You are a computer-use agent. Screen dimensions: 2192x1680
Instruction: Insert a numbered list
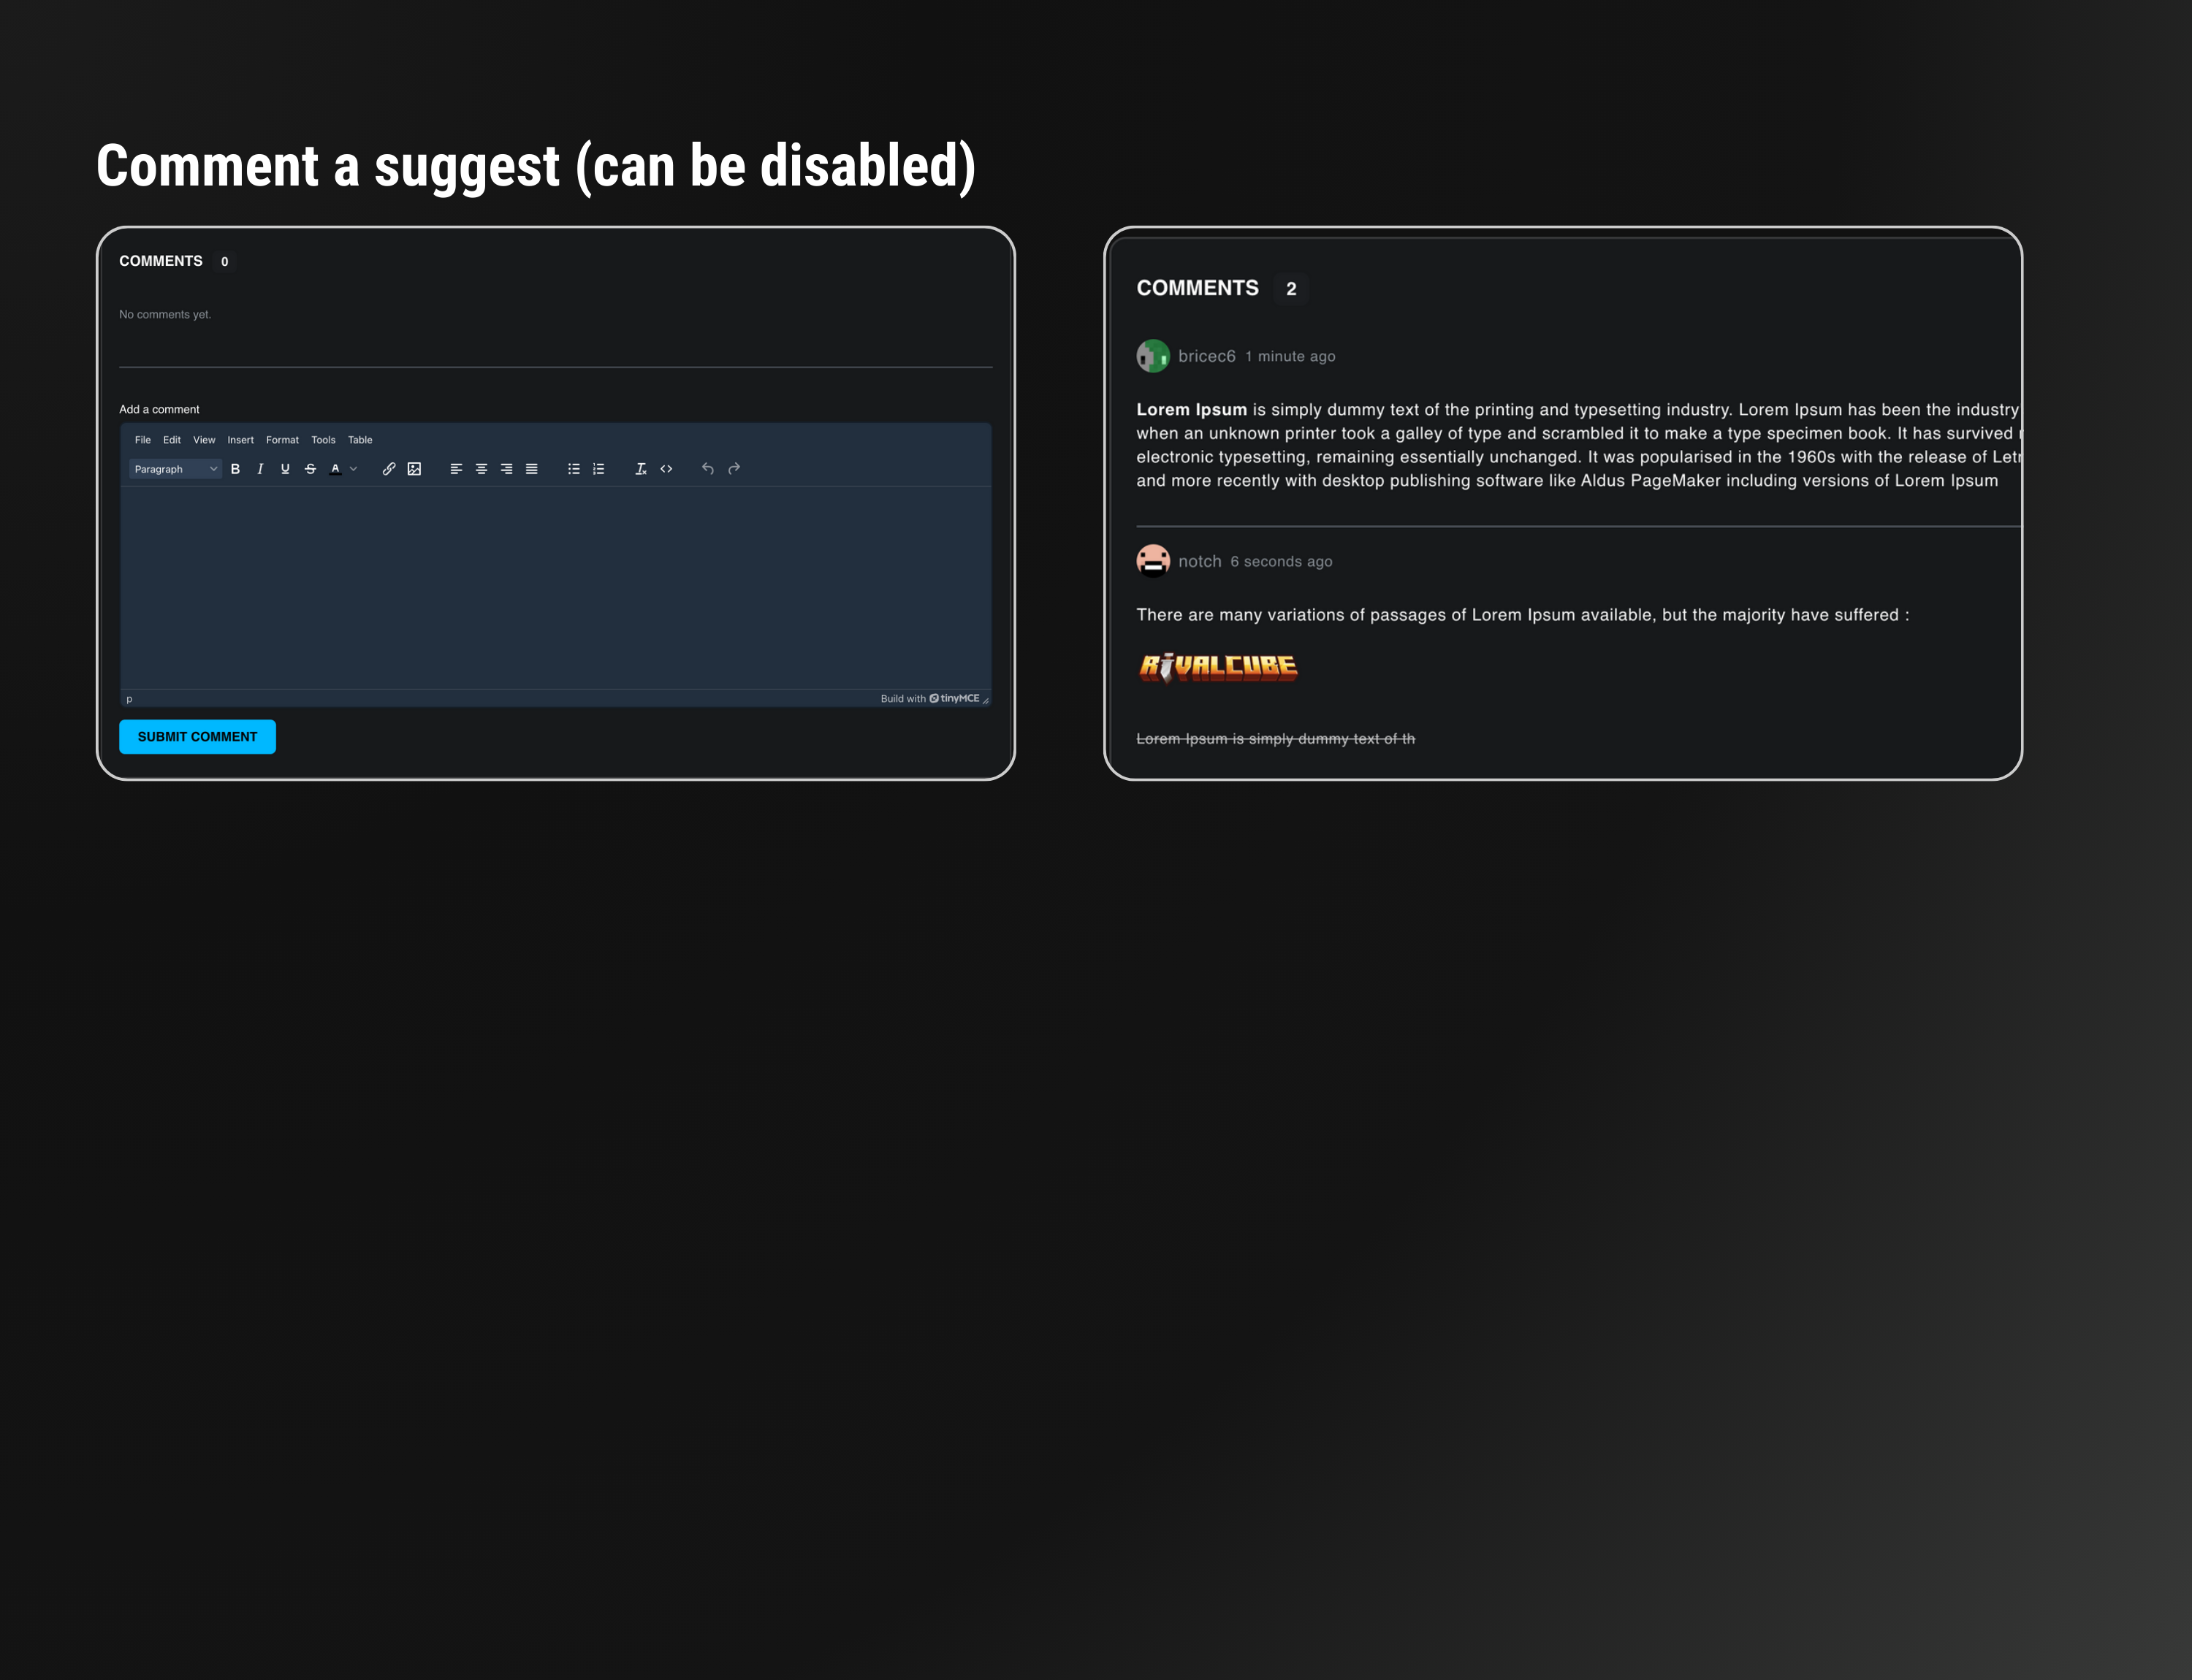point(598,469)
